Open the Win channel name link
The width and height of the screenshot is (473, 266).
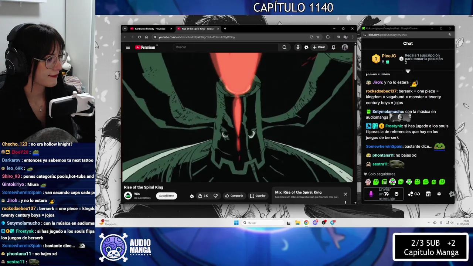(x=137, y=194)
